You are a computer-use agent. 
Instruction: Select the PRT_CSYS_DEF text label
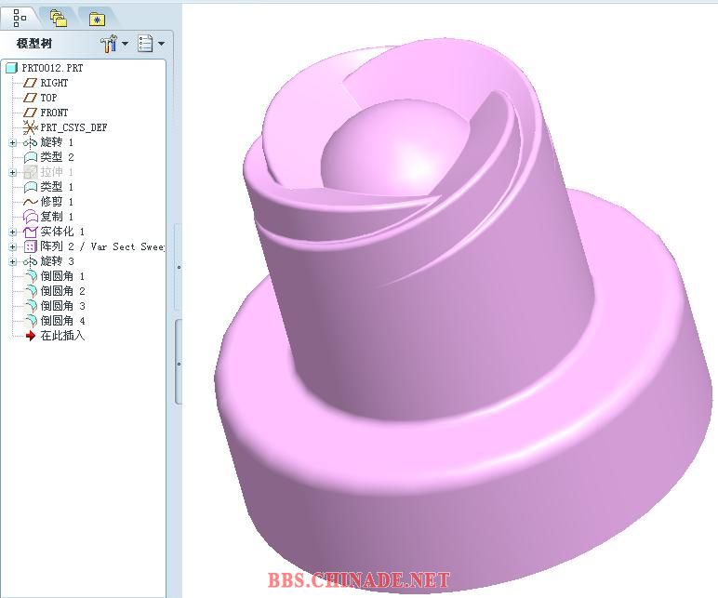[73, 127]
